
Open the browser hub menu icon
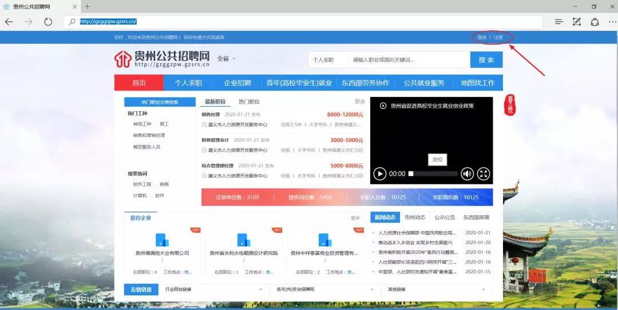point(558,22)
